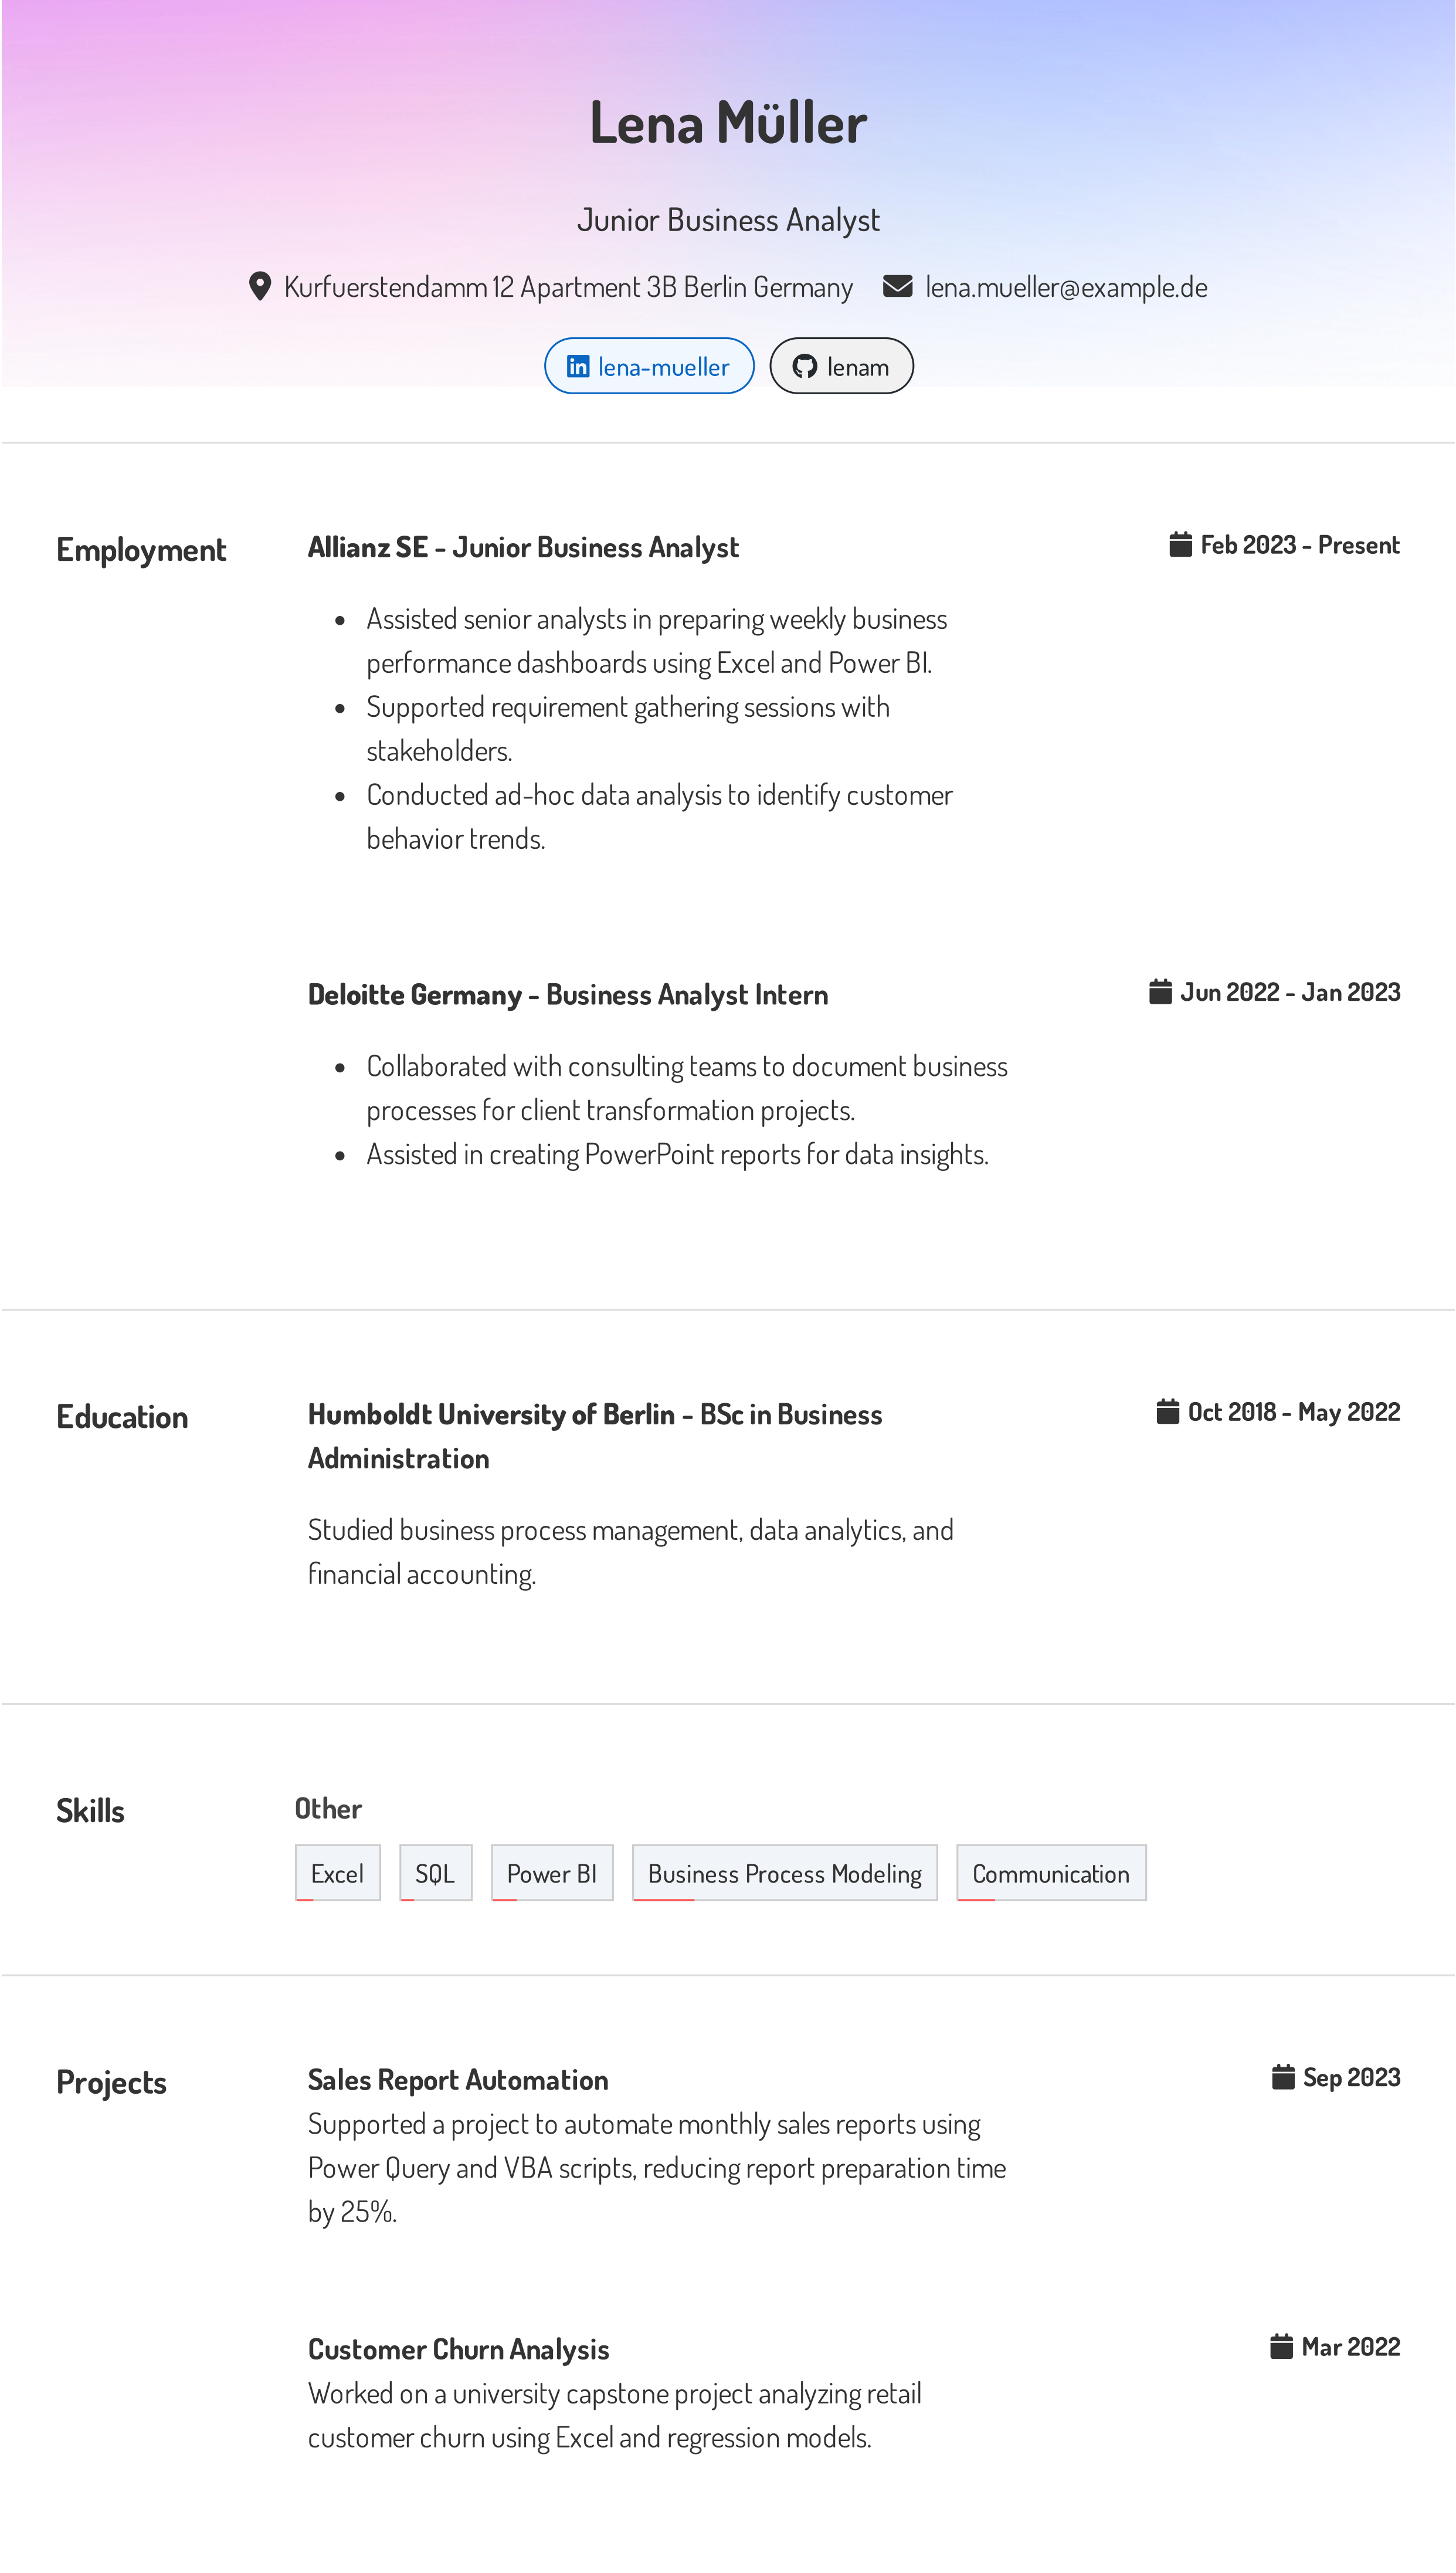Select the Business Process Modeling skill tag
The image size is (1456, 2573).
click(784, 1873)
